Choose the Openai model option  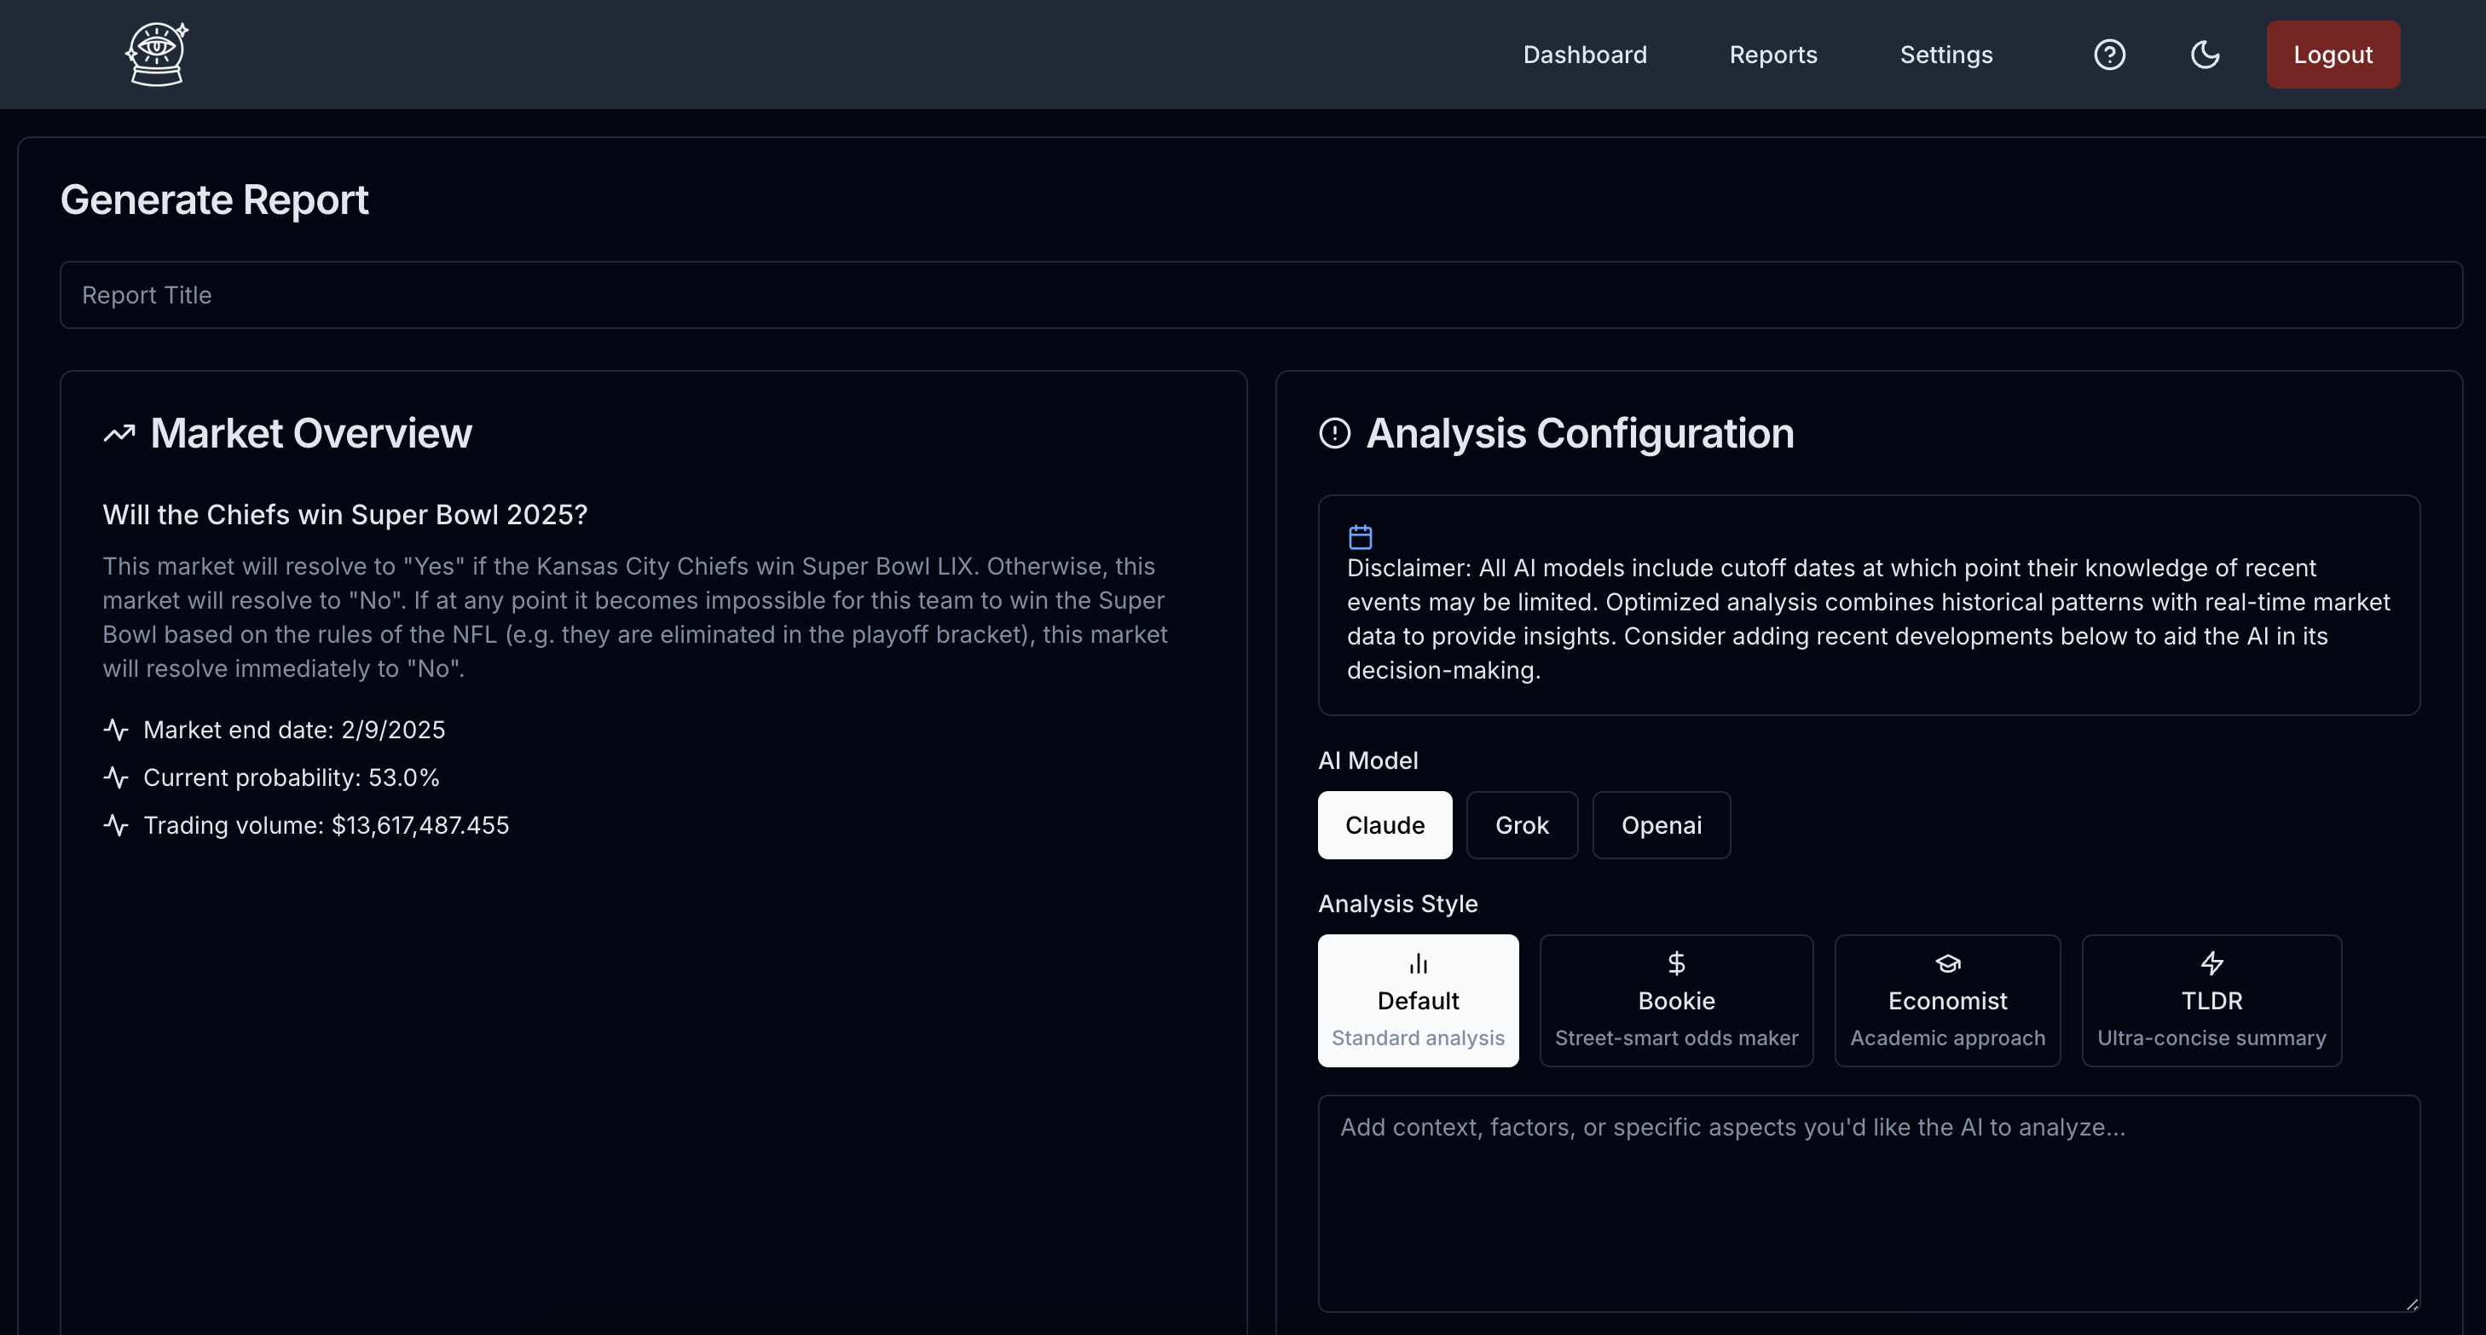(x=1660, y=825)
